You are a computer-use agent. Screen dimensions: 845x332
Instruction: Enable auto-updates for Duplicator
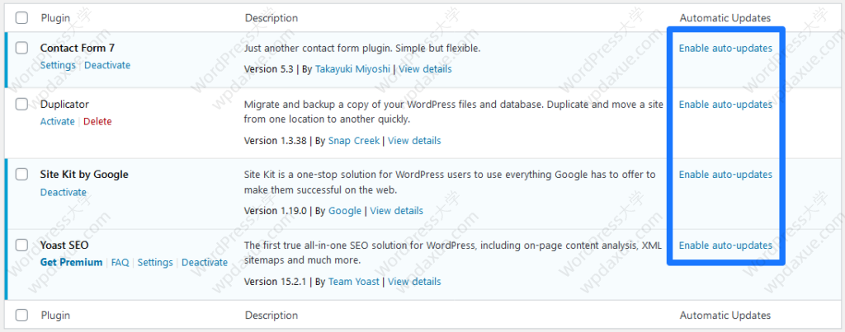click(x=725, y=105)
